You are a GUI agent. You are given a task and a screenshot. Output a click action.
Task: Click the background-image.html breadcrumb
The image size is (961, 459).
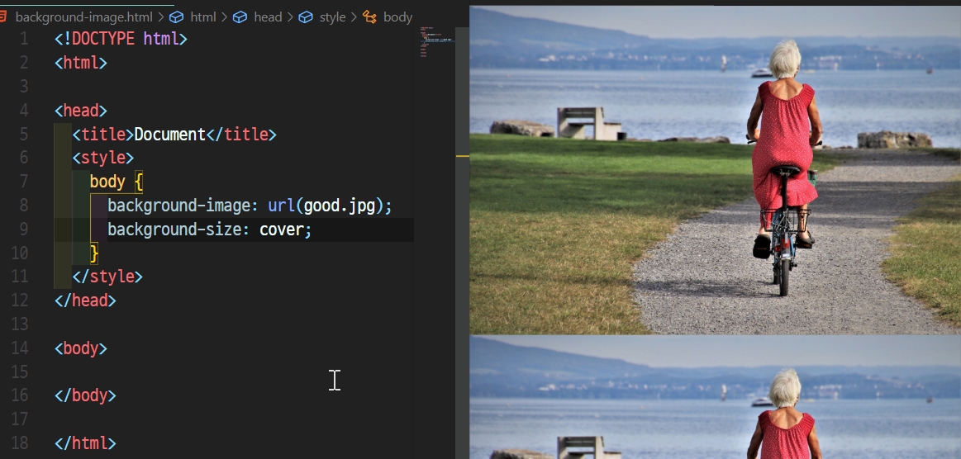click(84, 17)
